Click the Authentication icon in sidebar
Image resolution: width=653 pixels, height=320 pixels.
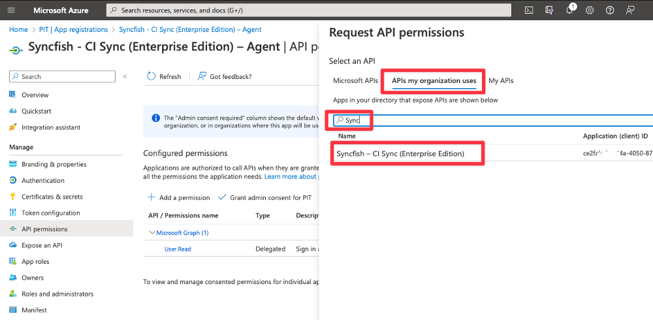[13, 180]
